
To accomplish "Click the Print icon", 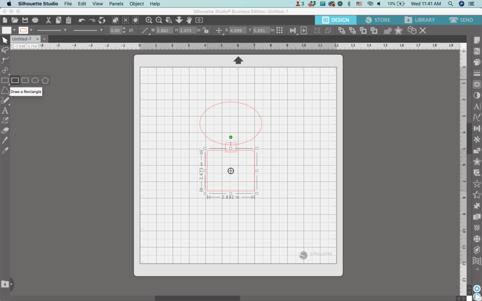I will pos(35,20).
